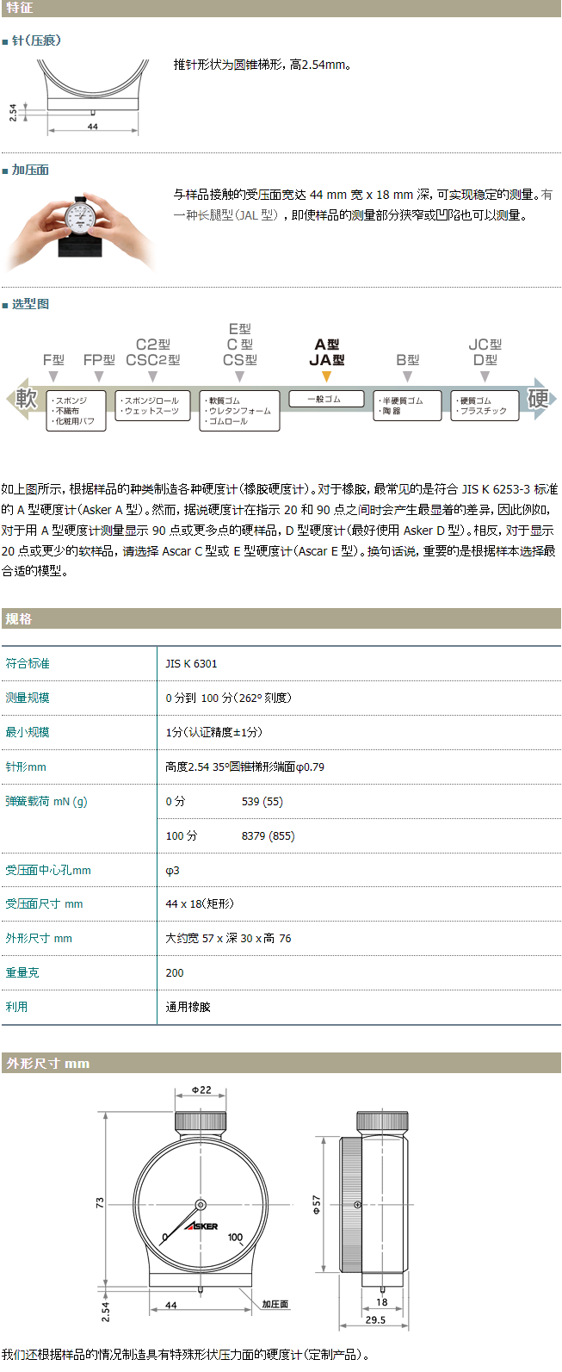
Task: Click the 一般ゴム box in chart
Action: tap(326, 399)
